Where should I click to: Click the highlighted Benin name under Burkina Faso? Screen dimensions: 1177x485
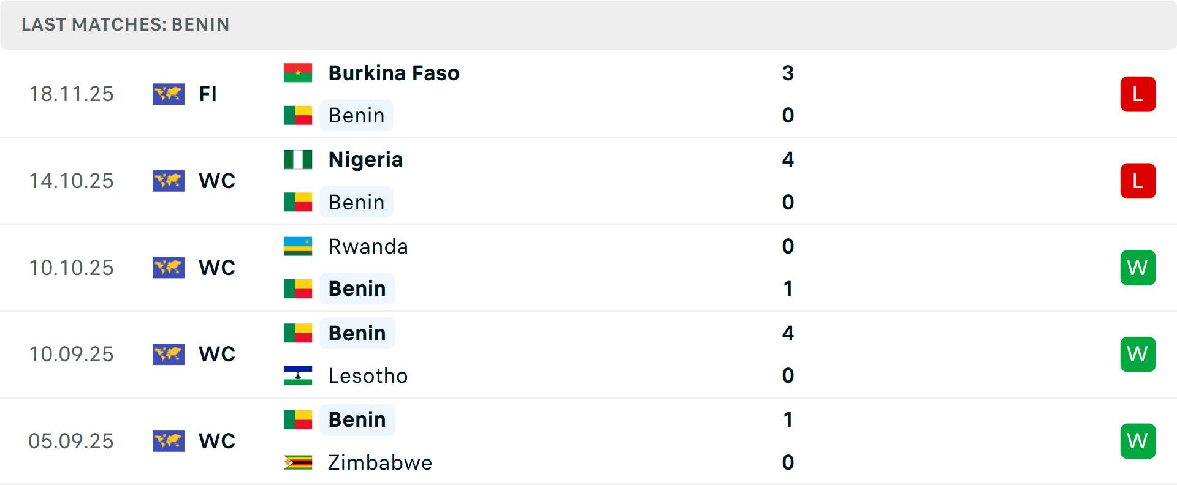tap(356, 116)
